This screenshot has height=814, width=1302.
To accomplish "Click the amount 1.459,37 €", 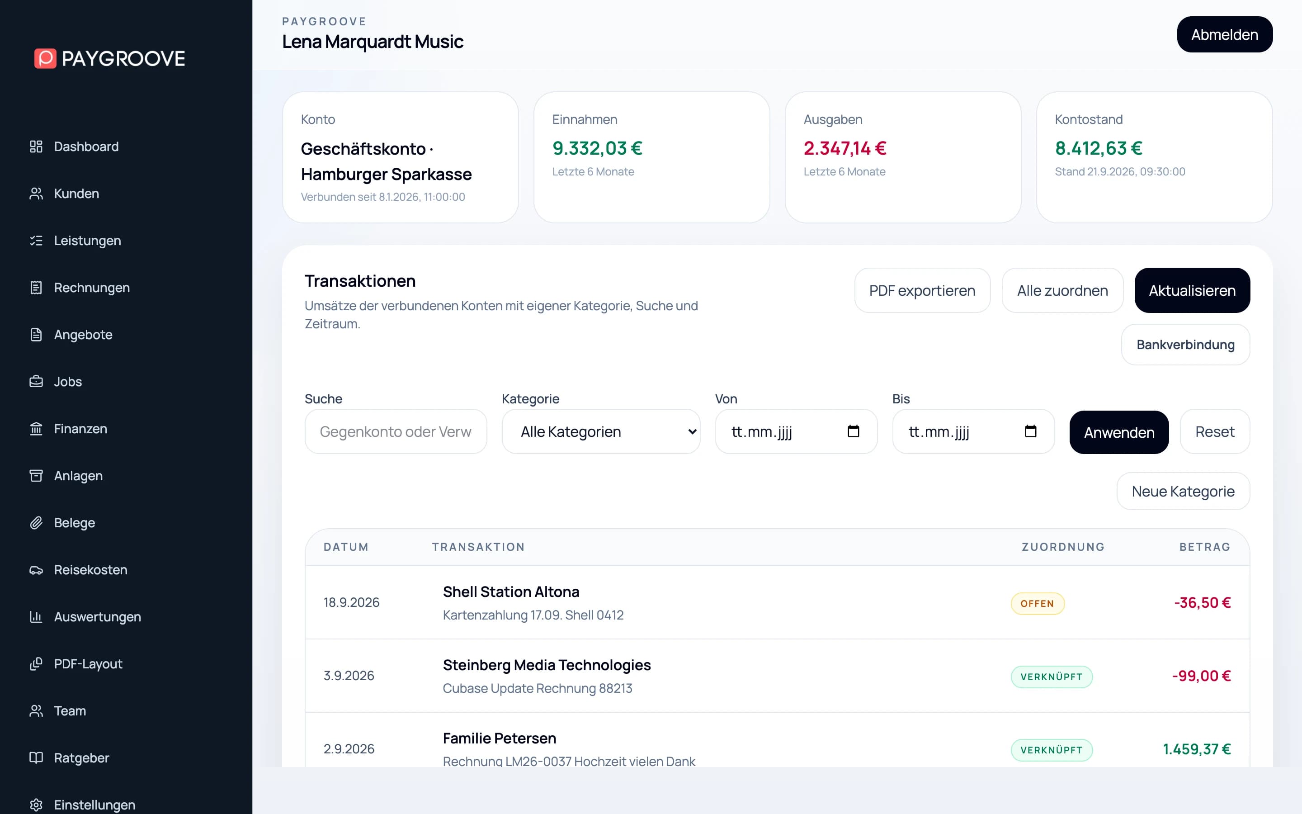I will [x=1197, y=749].
